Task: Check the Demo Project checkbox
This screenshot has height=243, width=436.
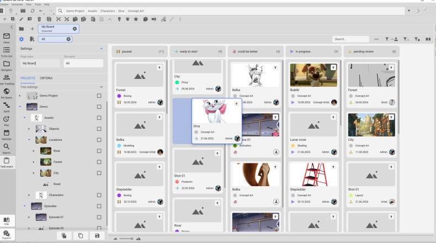Action: point(99,96)
